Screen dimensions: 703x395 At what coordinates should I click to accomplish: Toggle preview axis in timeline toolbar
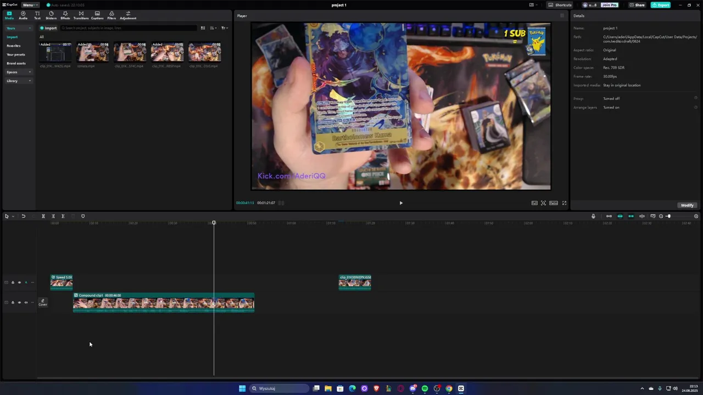click(642, 216)
